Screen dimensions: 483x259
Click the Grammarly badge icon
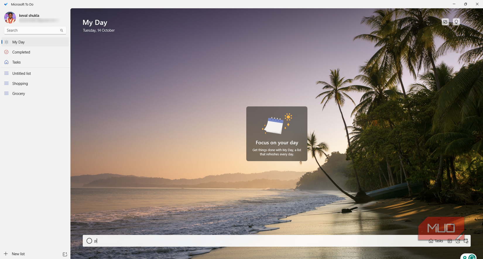click(472, 257)
